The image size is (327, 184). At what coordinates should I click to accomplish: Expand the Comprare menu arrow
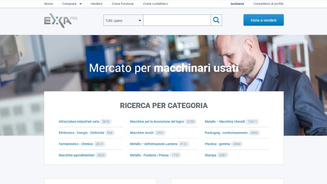point(80,4)
